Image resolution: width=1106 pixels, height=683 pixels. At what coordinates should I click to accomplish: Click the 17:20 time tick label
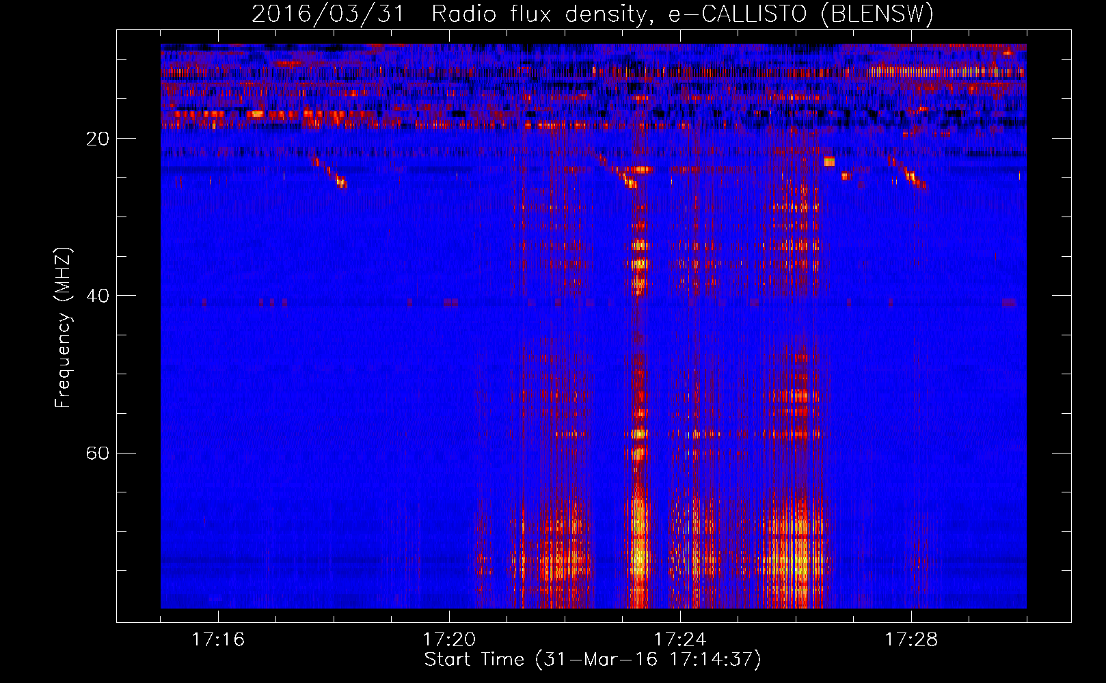449,640
